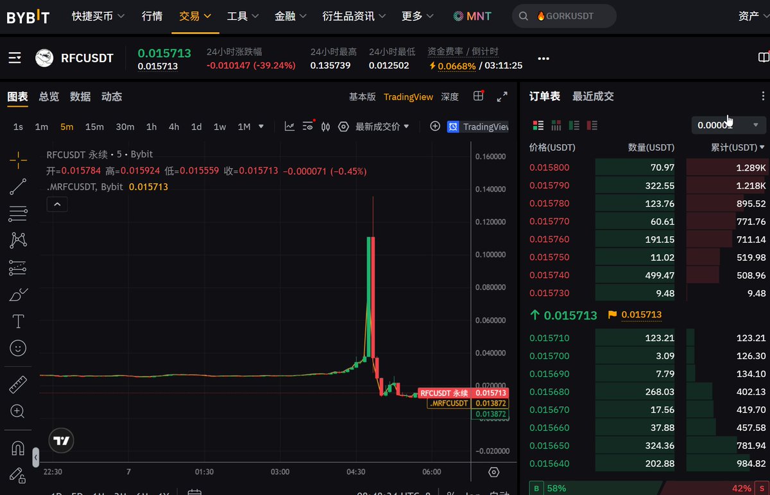The width and height of the screenshot is (770, 495).
Task: Click the plus add-comparison icon
Action: click(435, 126)
